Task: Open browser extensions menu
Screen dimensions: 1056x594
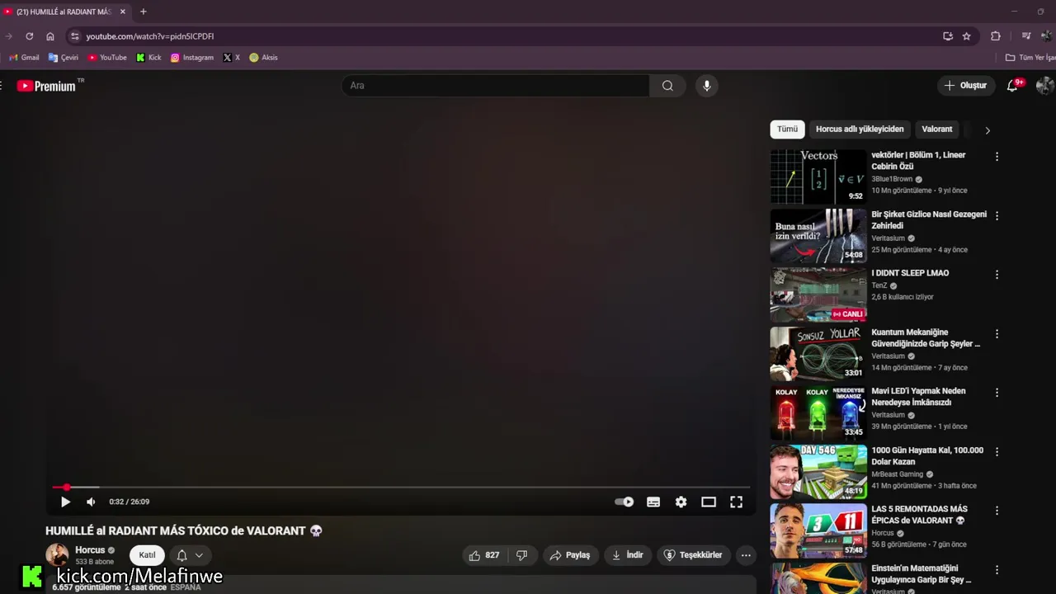Action: tap(996, 36)
